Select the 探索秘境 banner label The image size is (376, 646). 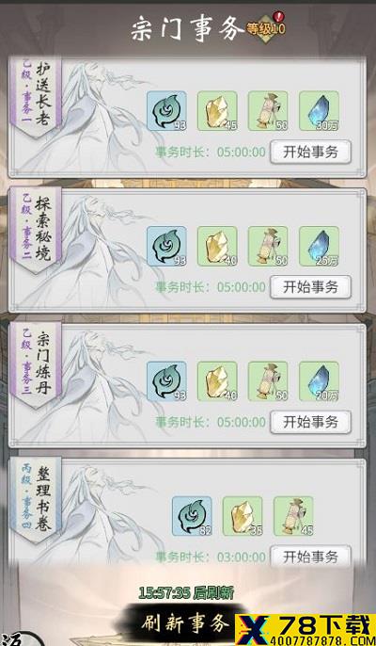point(36,231)
